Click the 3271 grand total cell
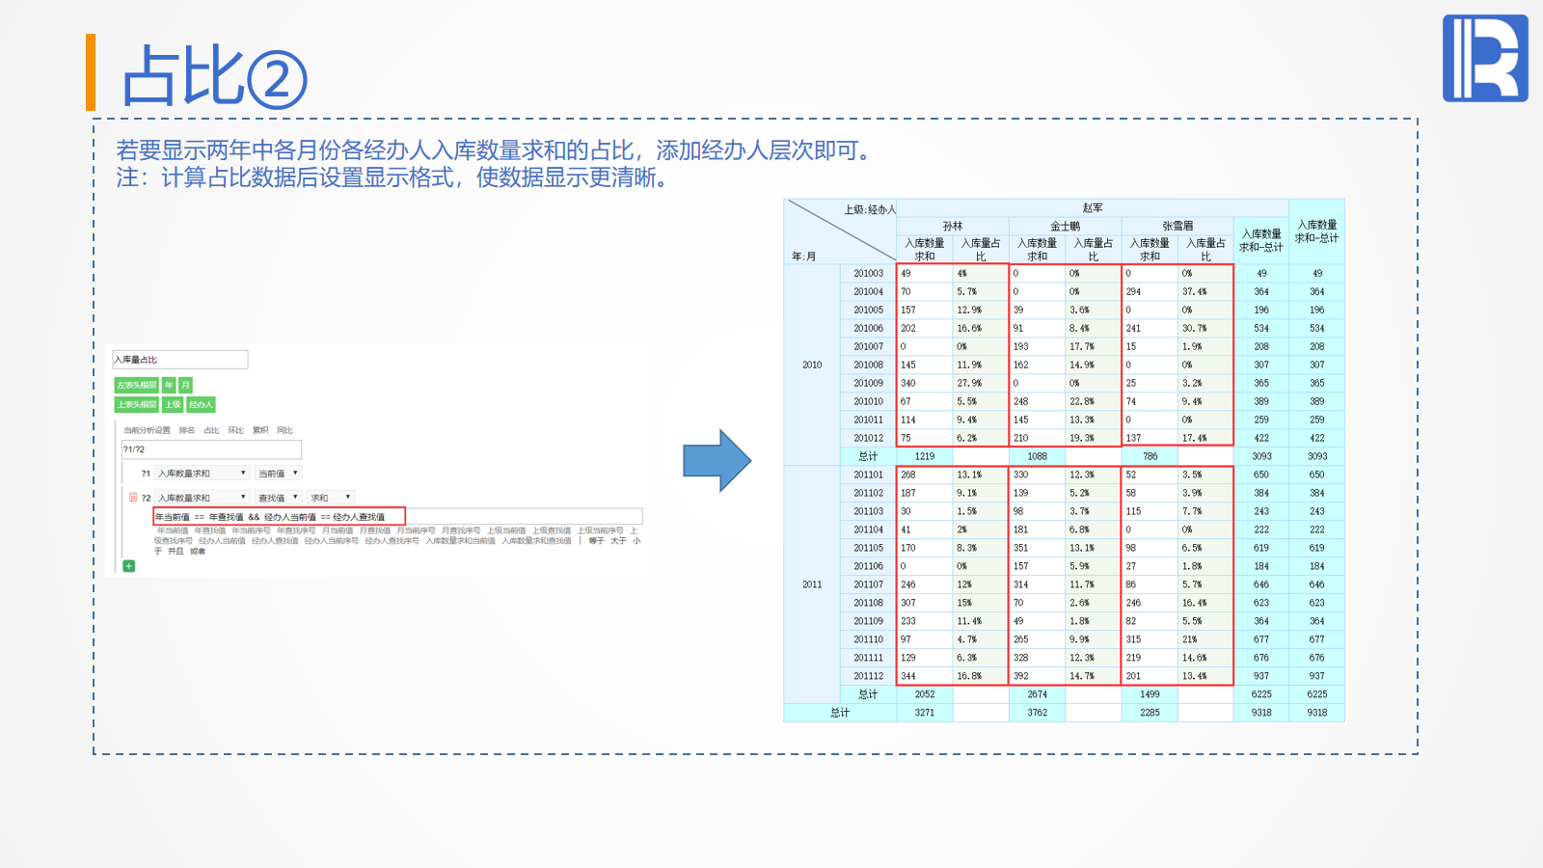 (x=925, y=714)
